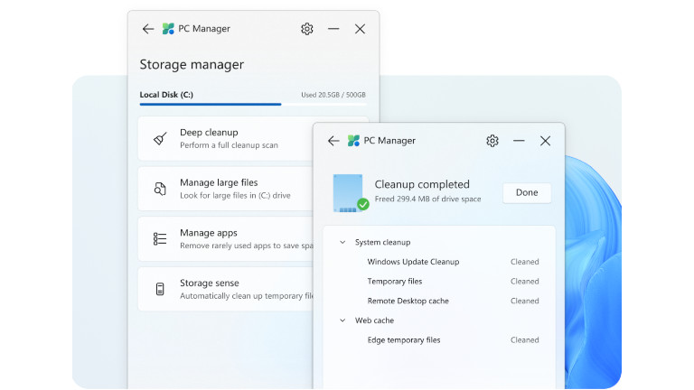
Task: Close the Storage manager window
Action: [360, 29]
